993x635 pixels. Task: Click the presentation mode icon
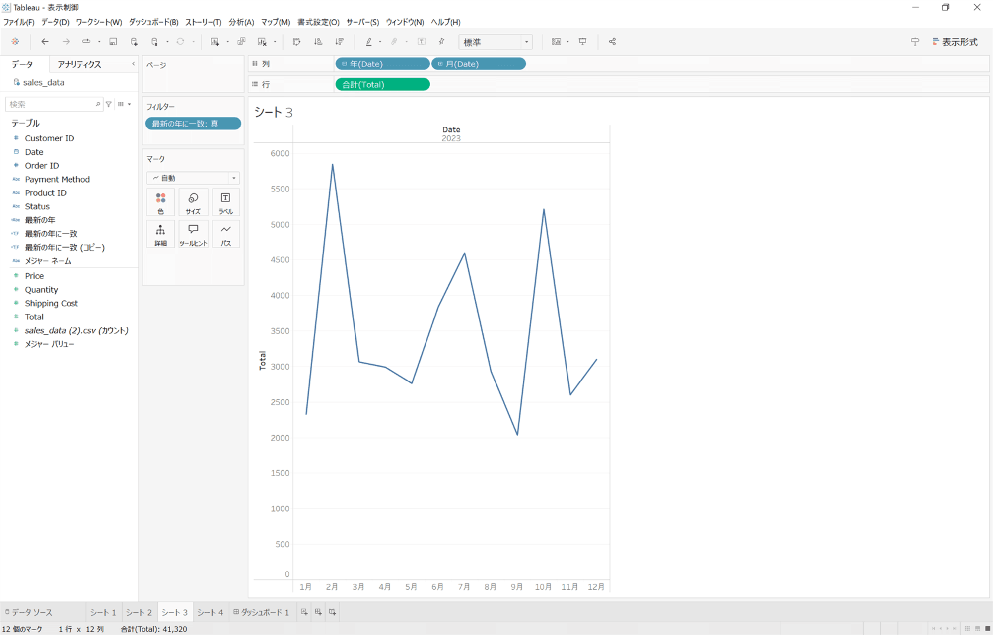583,42
